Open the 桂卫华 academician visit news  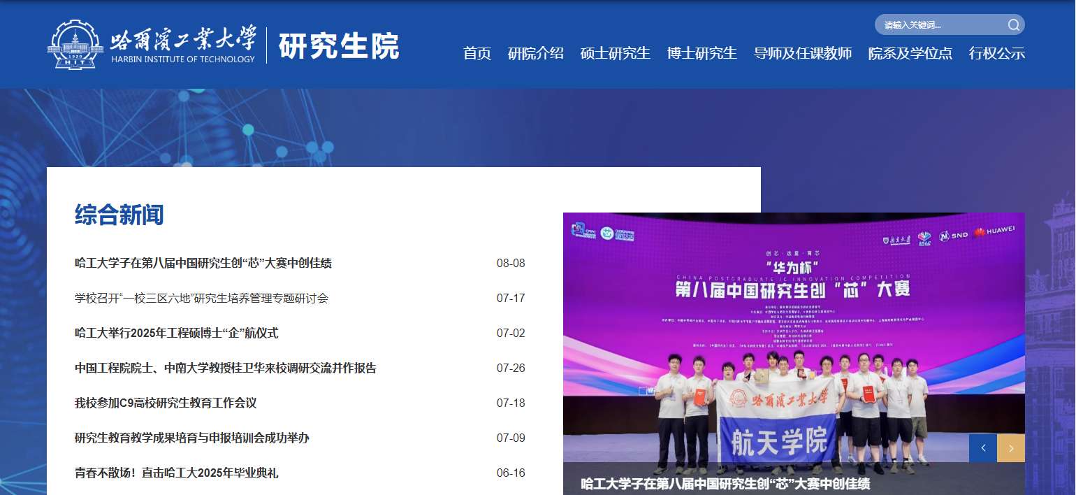(225, 368)
